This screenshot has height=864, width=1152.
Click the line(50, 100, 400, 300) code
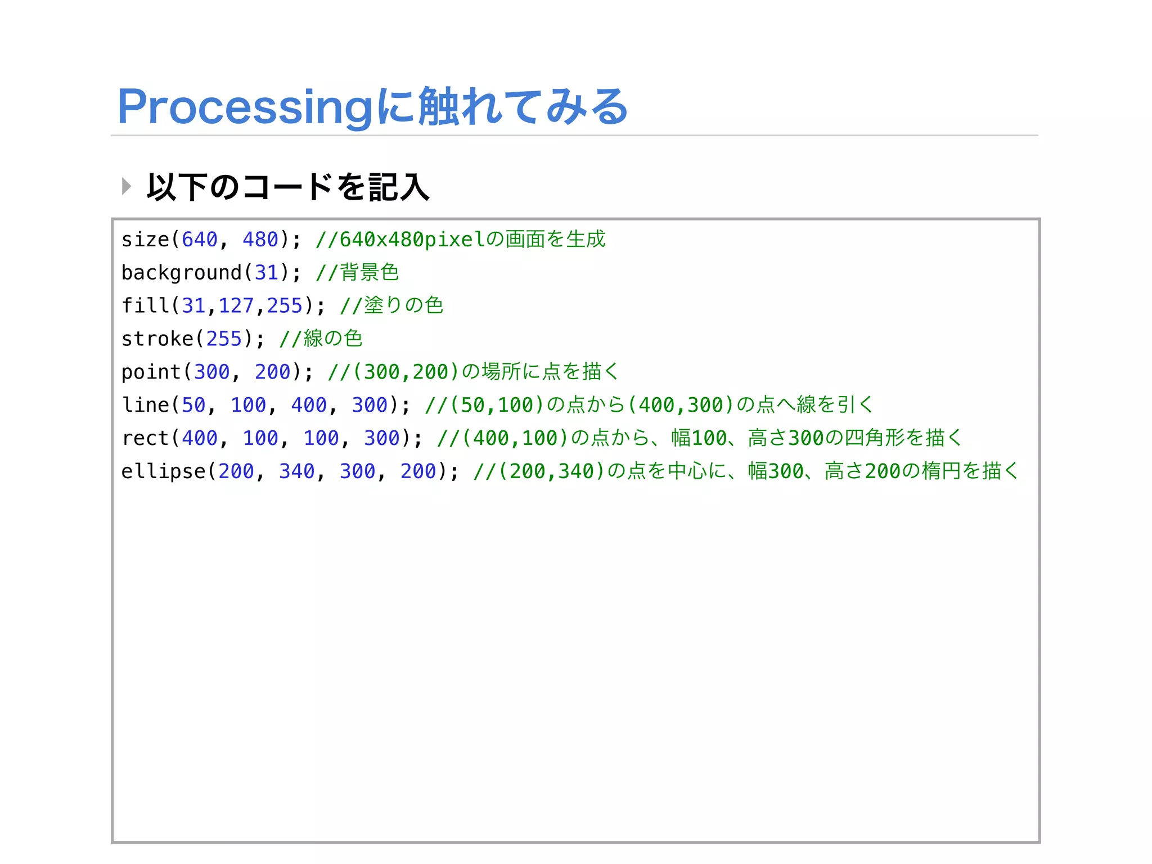(x=266, y=405)
